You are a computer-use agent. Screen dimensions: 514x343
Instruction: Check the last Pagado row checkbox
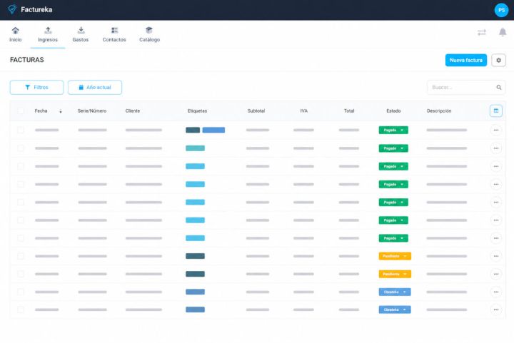[x=21, y=238]
